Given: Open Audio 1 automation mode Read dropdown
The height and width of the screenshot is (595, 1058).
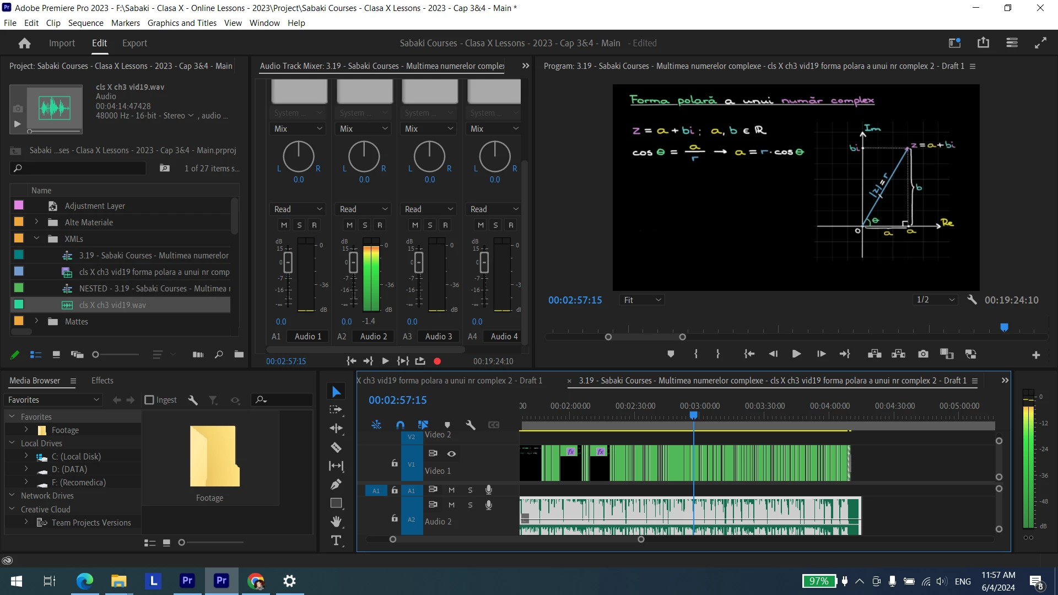Looking at the screenshot, I should point(298,209).
